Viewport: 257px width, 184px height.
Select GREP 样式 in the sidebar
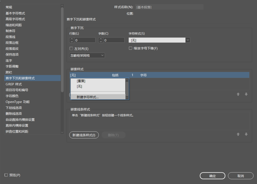tap(14, 84)
